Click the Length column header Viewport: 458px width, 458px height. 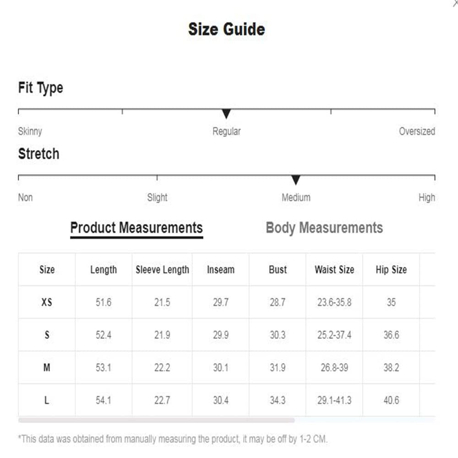click(x=104, y=270)
